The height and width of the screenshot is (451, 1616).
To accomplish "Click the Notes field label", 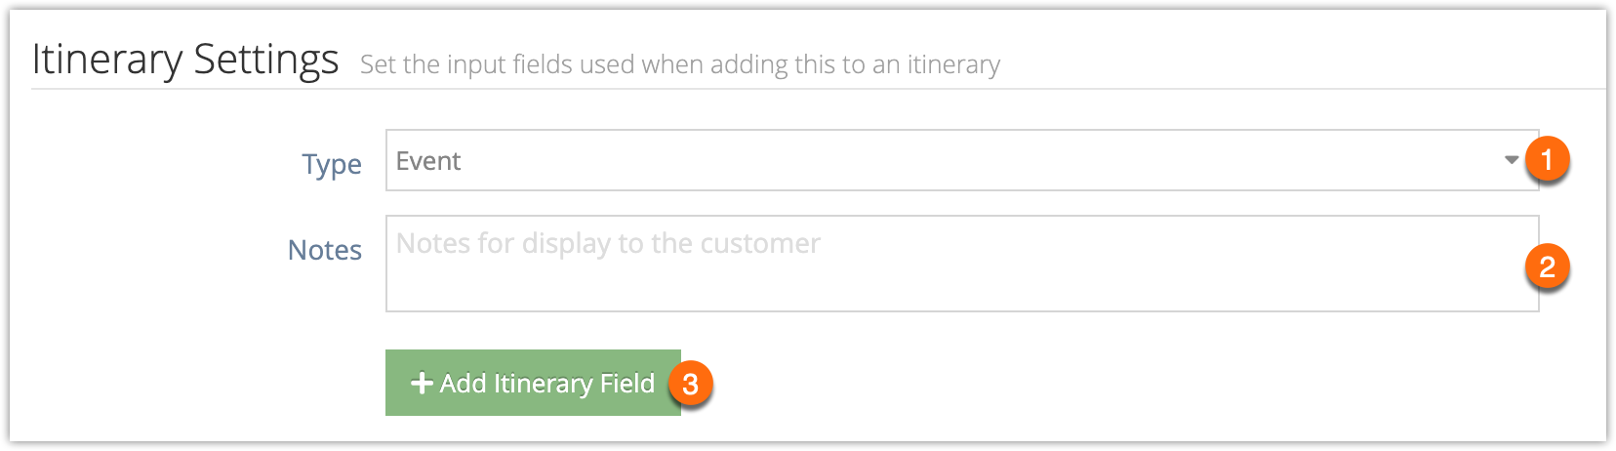I will pyautogui.click(x=325, y=250).
